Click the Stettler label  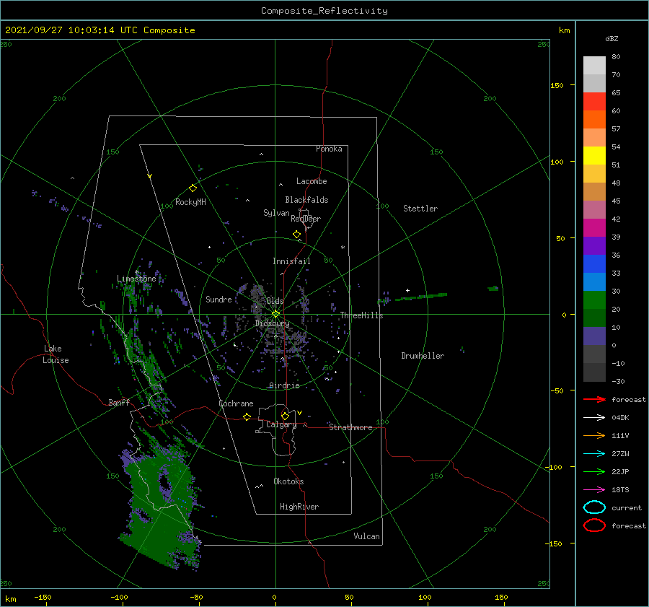[x=420, y=209]
